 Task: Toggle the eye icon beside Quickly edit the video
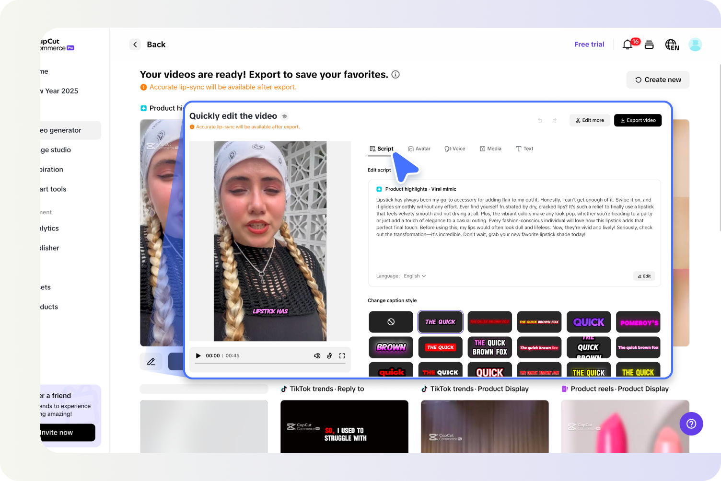click(x=284, y=116)
